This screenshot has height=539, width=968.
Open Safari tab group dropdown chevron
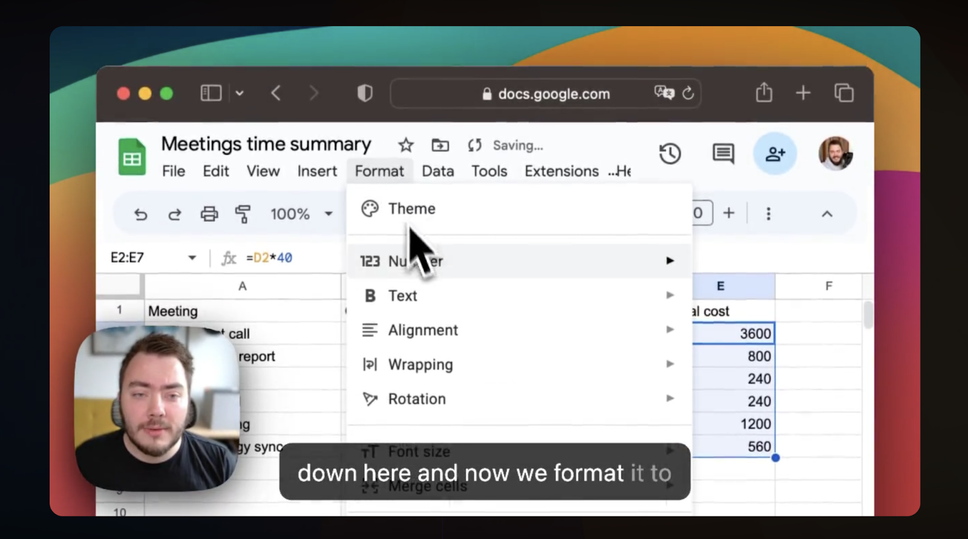tap(240, 93)
